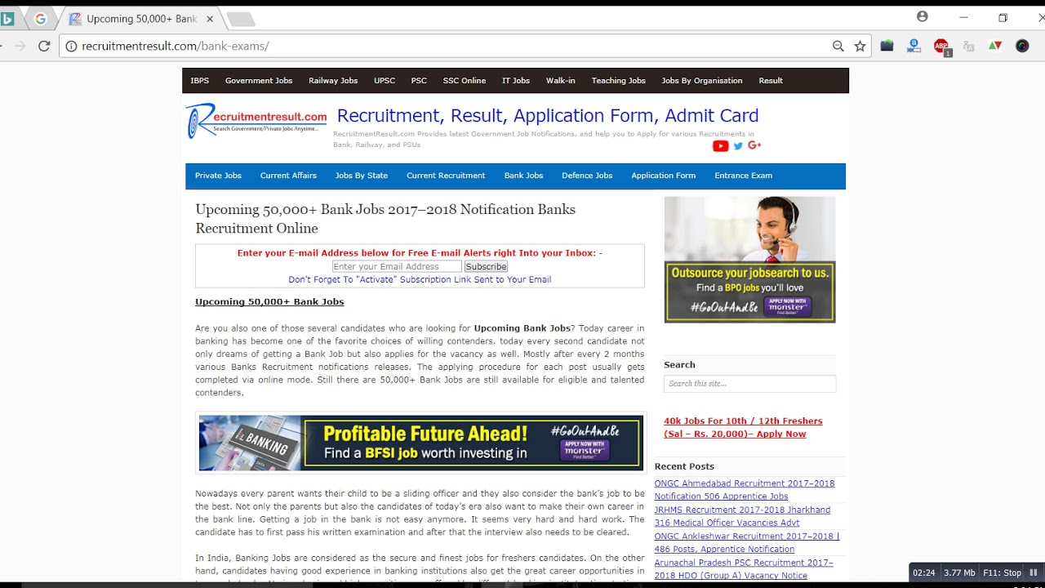This screenshot has height=588, width=1045.
Task: Bookmark this page with the star icon
Action: [x=860, y=46]
